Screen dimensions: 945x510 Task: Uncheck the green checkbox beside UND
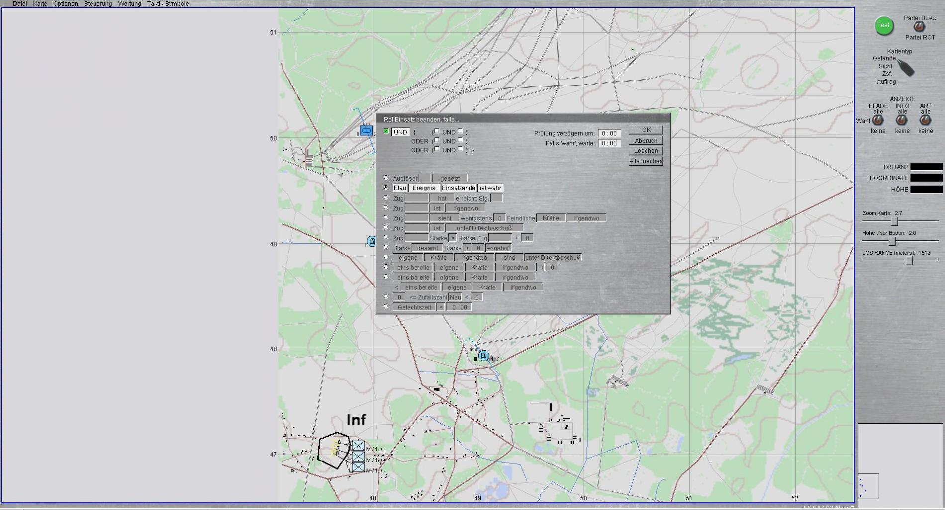pyautogui.click(x=386, y=131)
